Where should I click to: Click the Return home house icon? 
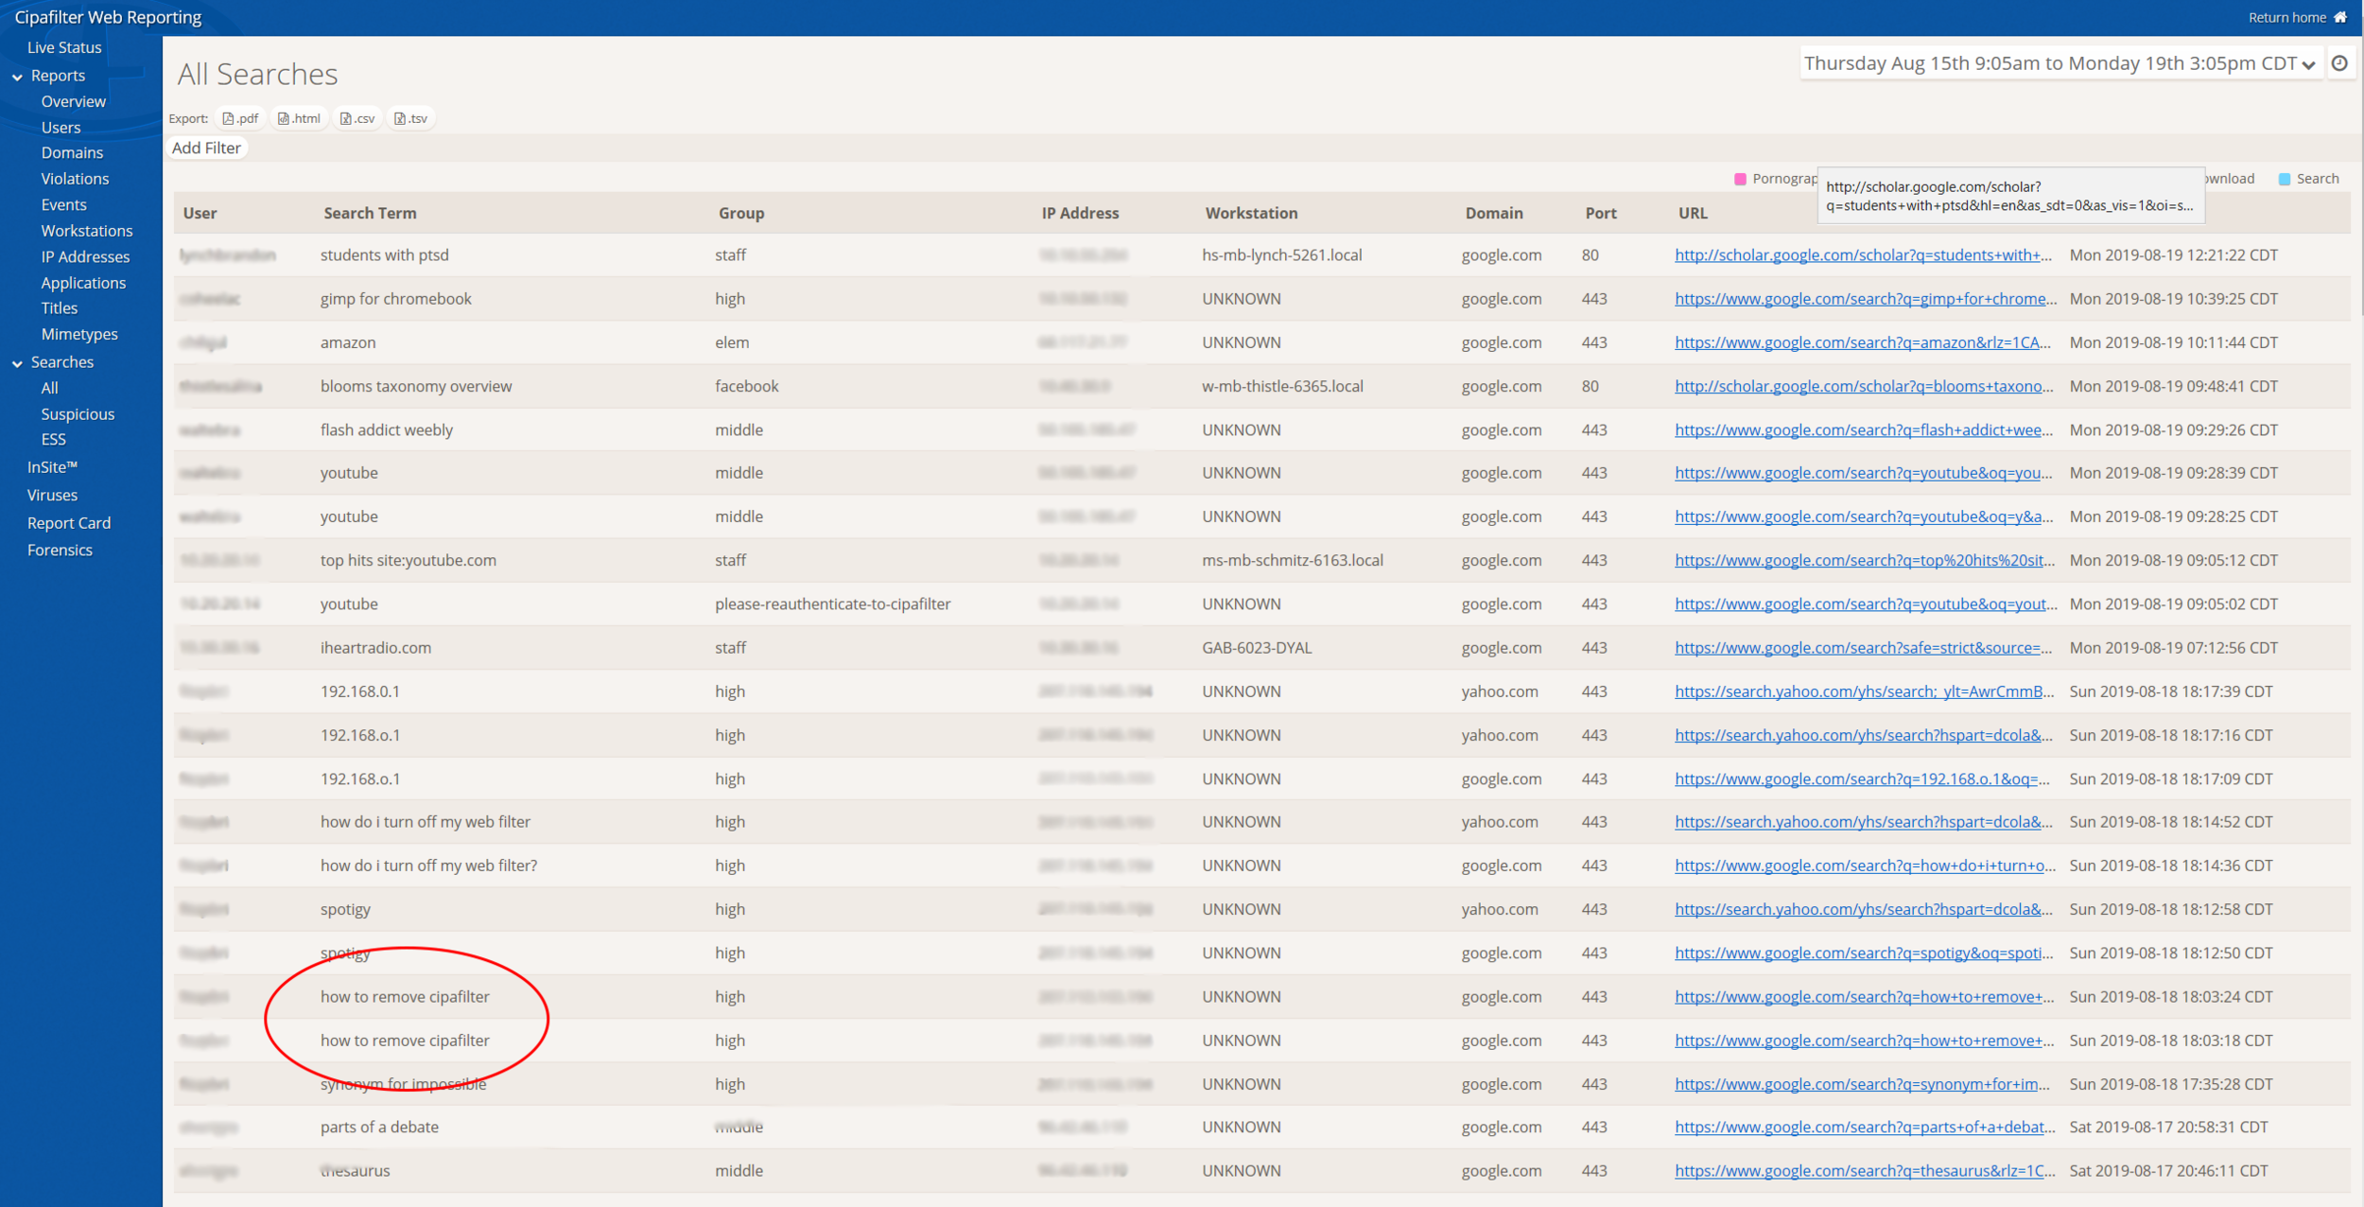[2340, 17]
